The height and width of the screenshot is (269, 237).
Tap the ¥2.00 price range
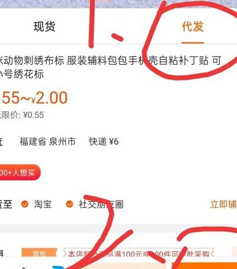point(34,98)
